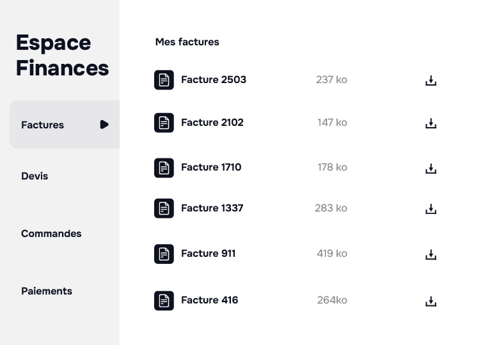Download Facture 2503 via its download icon

[431, 80]
